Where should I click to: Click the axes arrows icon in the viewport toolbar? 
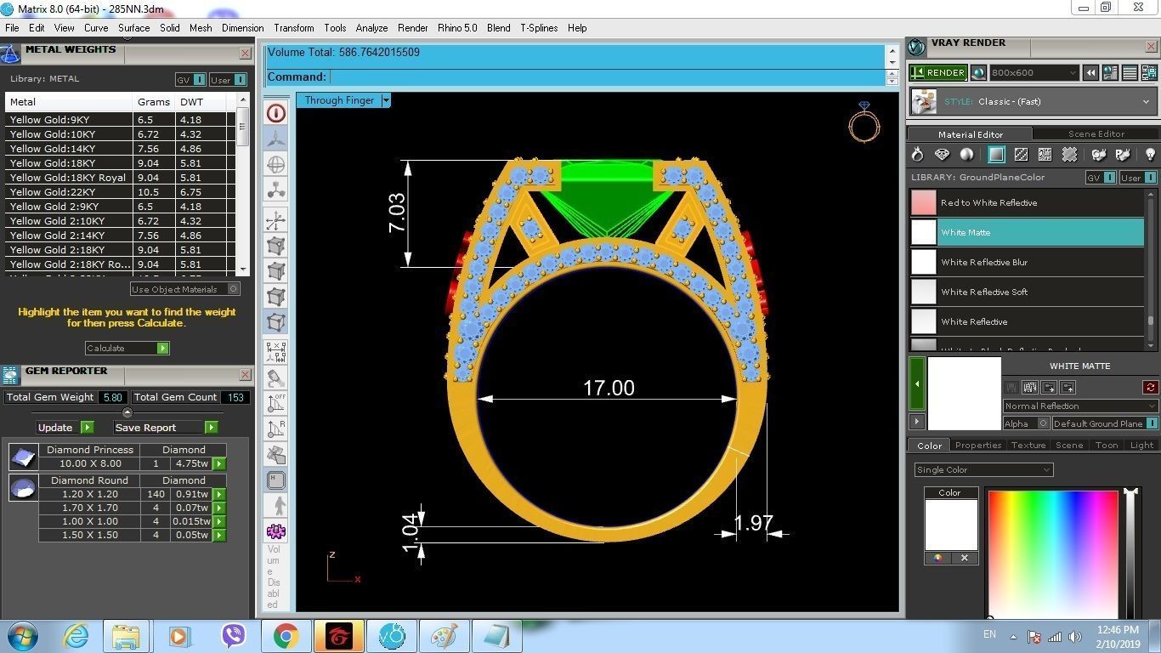coord(275,221)
